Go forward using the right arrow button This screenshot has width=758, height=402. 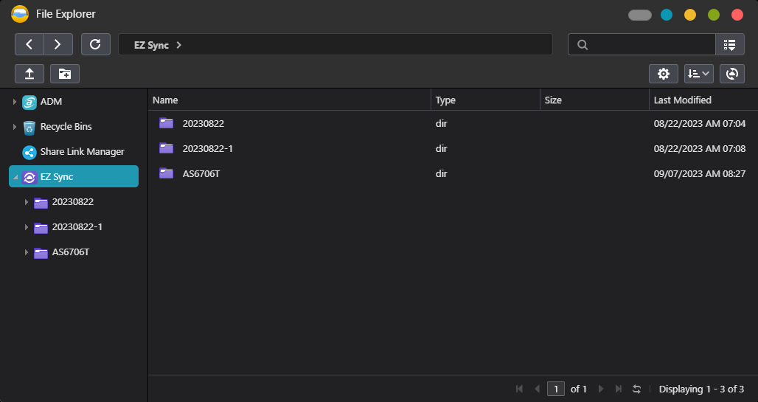tap(58, 44)
